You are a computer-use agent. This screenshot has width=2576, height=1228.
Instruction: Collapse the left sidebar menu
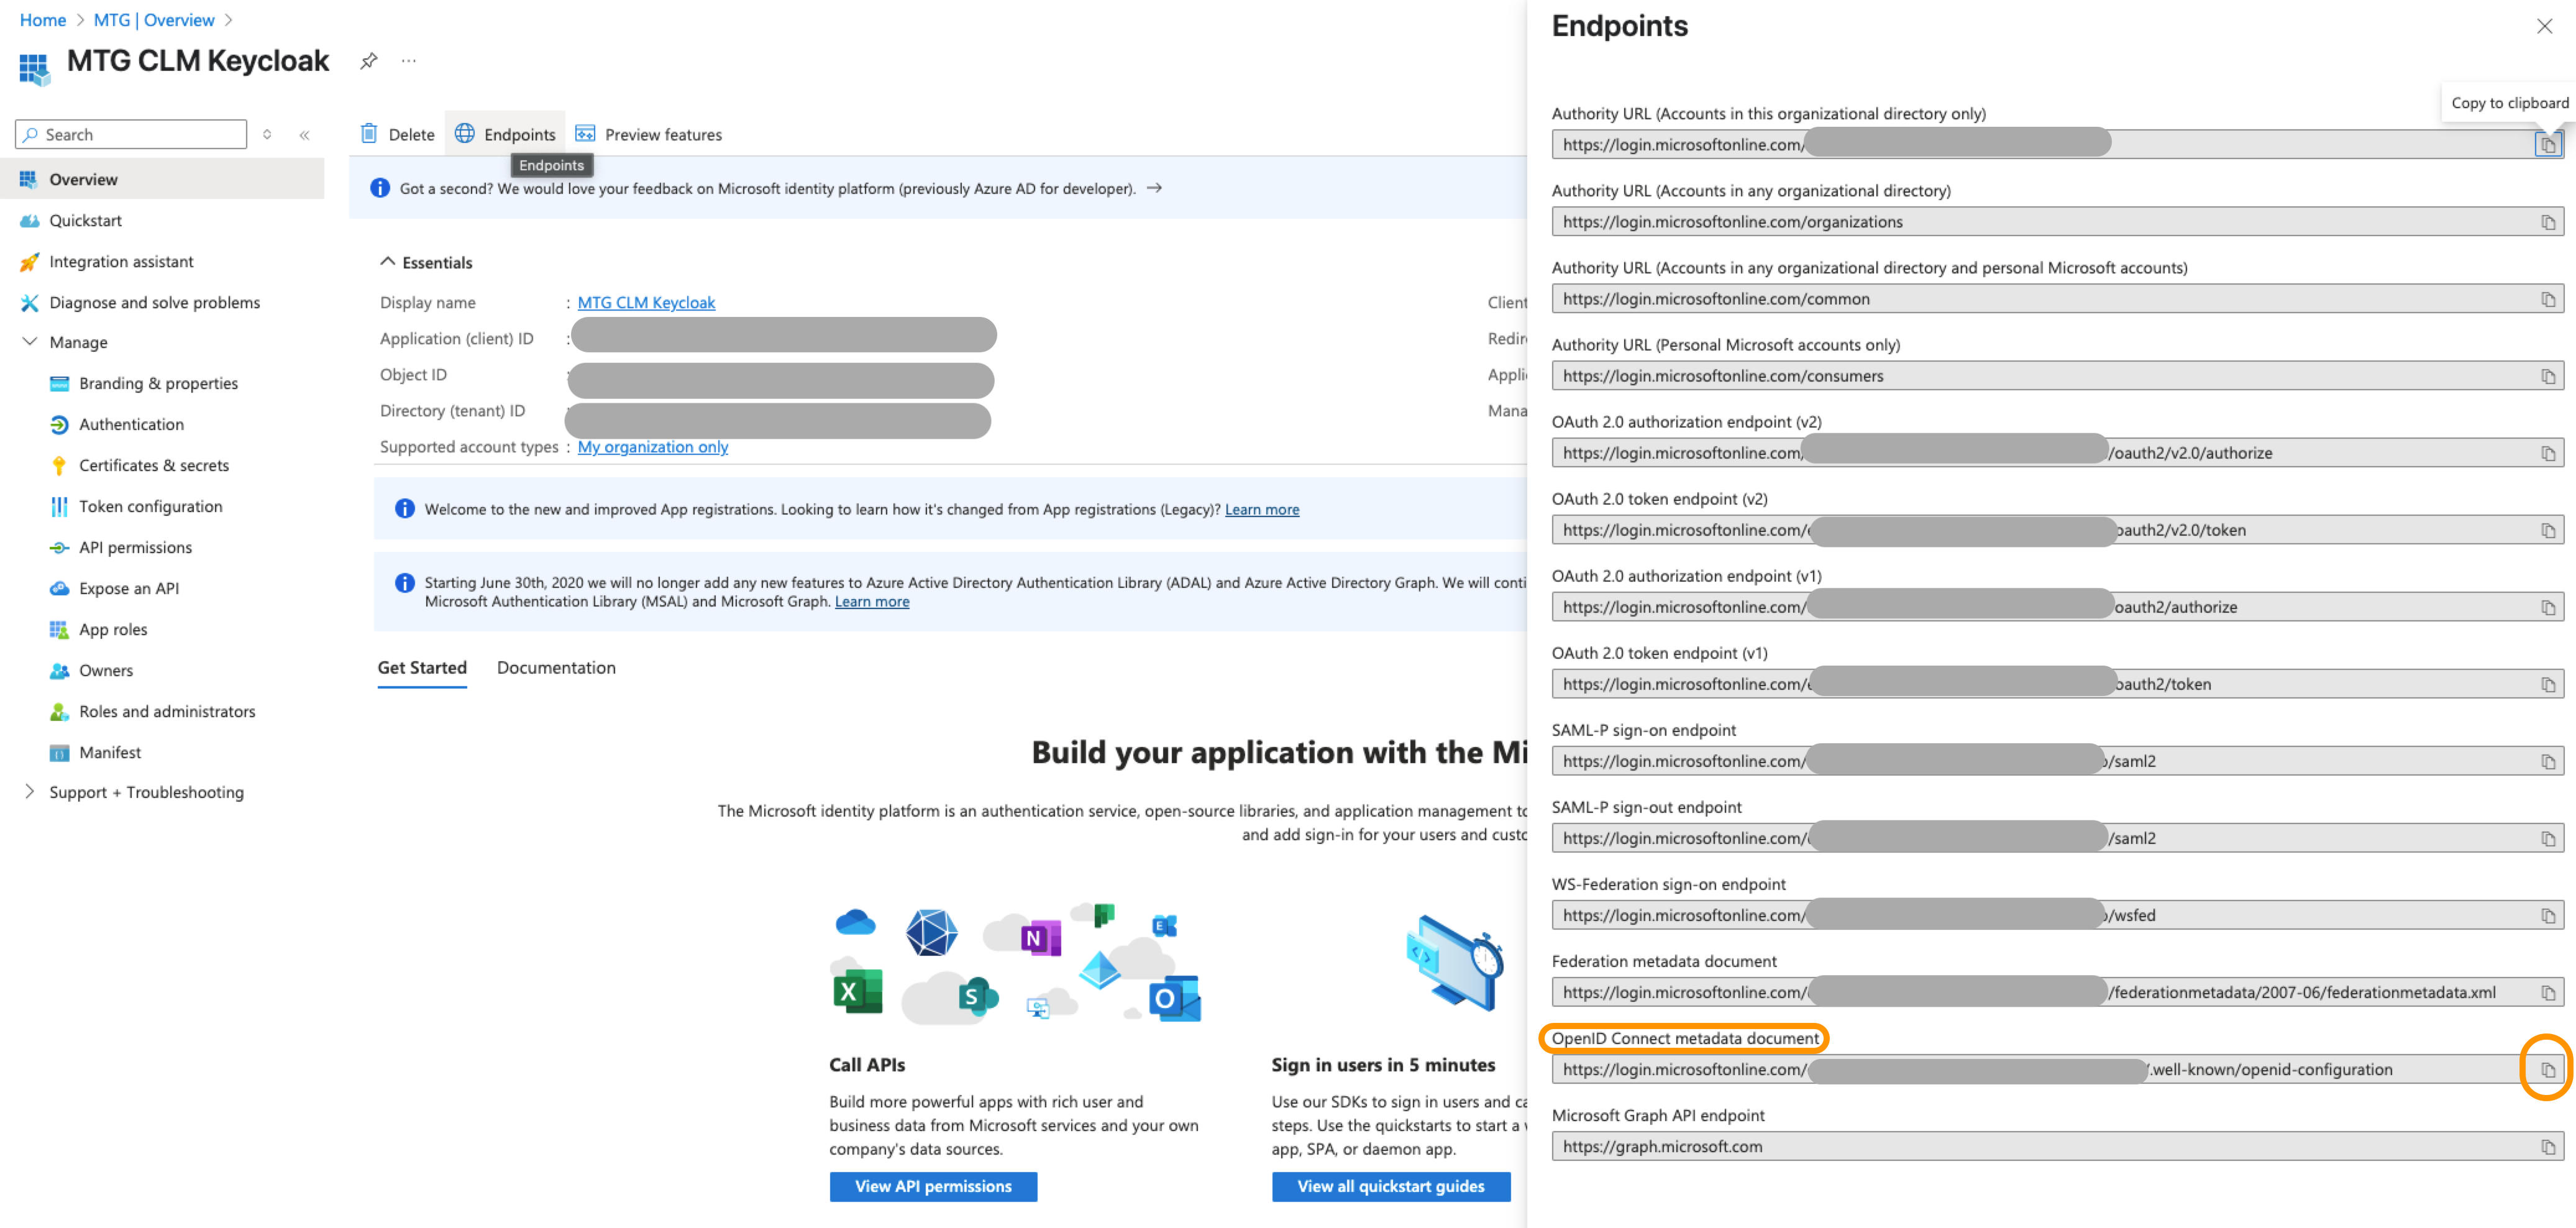coord(305,134)
